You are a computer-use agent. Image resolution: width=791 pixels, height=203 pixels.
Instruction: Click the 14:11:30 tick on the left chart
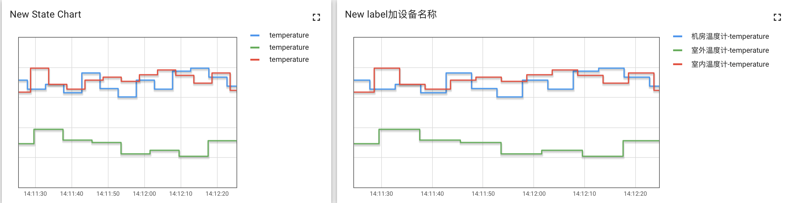(x=35, y=194)
